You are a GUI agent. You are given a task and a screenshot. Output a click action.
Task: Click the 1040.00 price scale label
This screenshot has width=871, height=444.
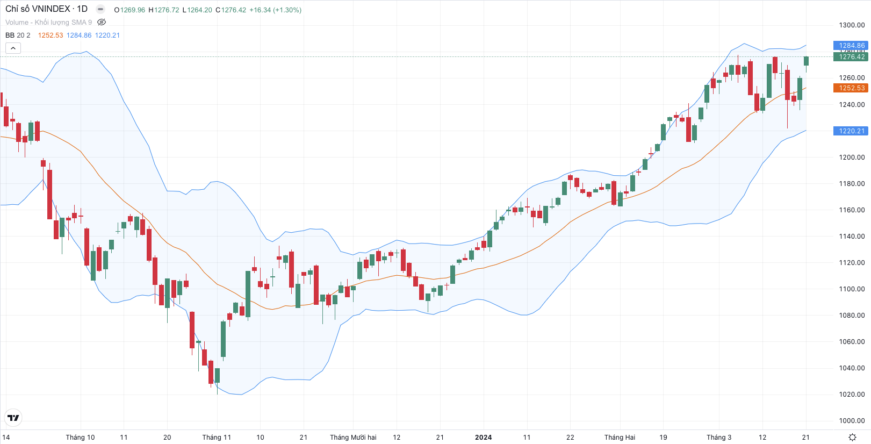pyautogui.click(x=852, y=368)
